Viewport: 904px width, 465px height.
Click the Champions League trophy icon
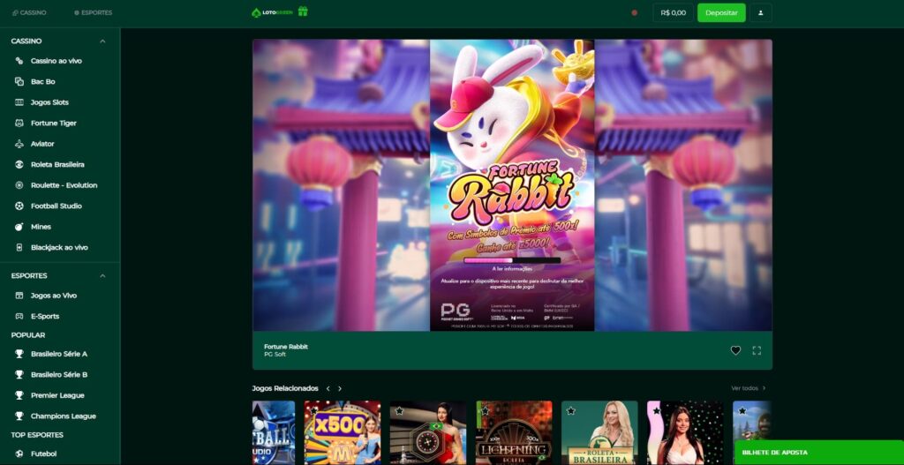point(19,416)
